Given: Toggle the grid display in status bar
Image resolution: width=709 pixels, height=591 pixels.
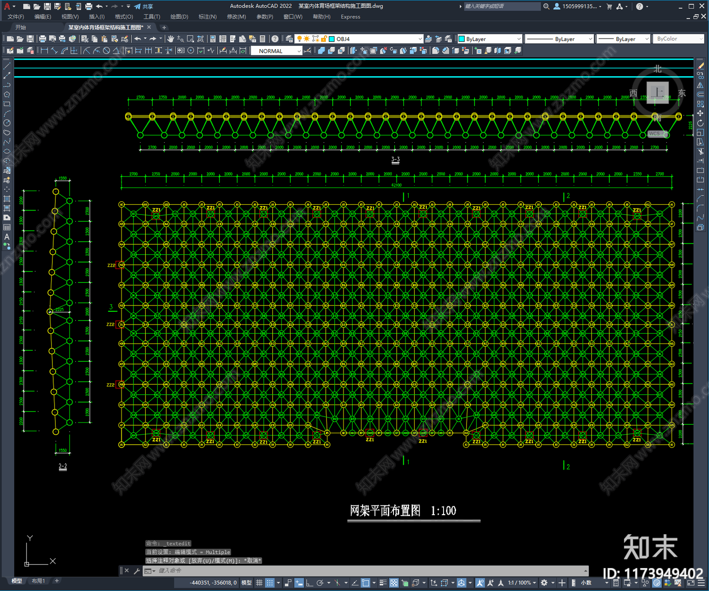Looking at the screenshot, I should pyautogui.click(x=260, y=583).
